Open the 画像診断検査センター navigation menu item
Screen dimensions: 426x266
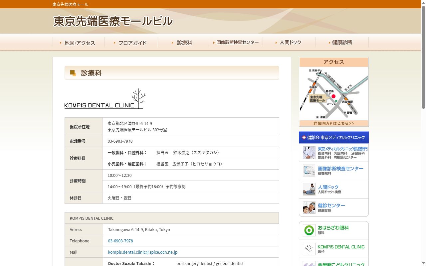237,43
